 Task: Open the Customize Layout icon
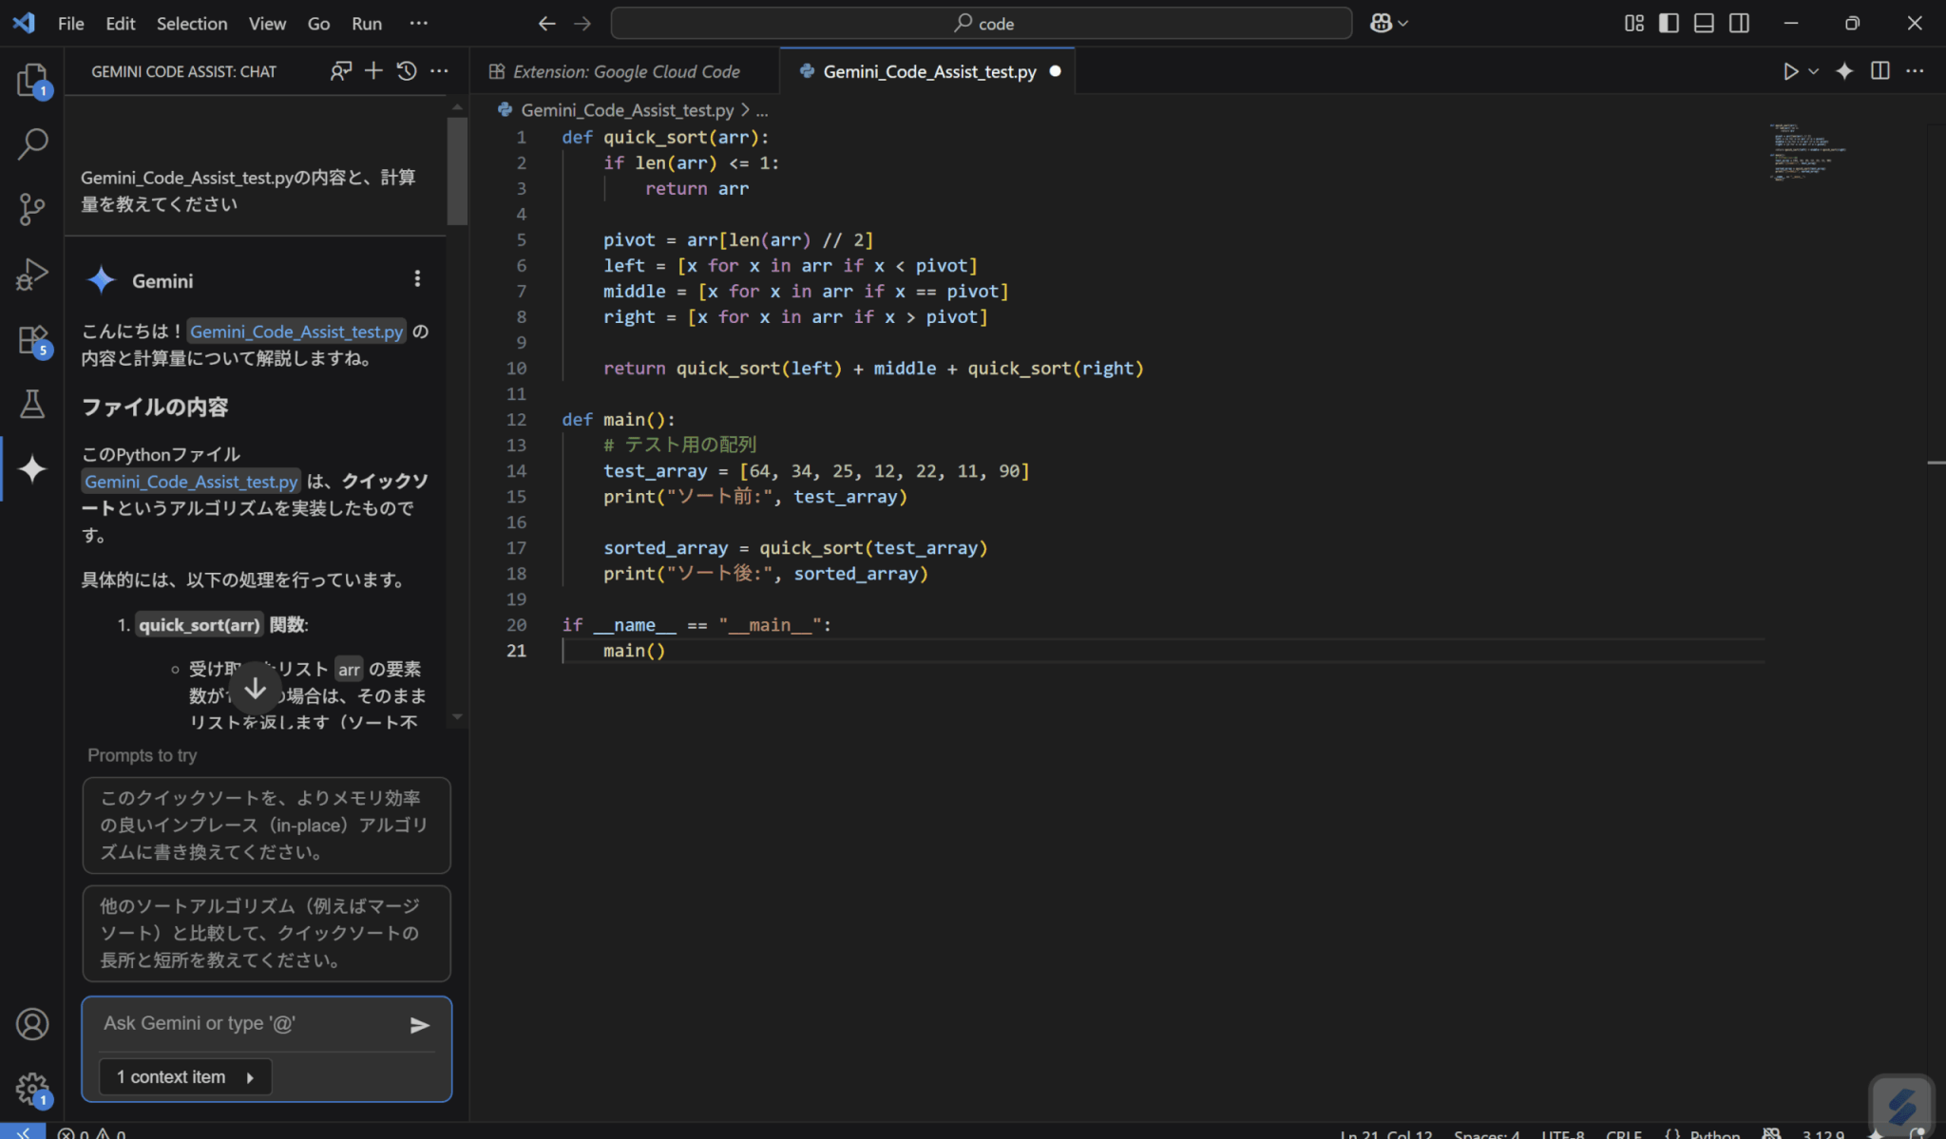click(x=1634, y=23)
